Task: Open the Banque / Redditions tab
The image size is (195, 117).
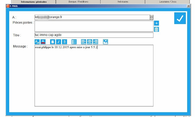Action: [78, 2]
